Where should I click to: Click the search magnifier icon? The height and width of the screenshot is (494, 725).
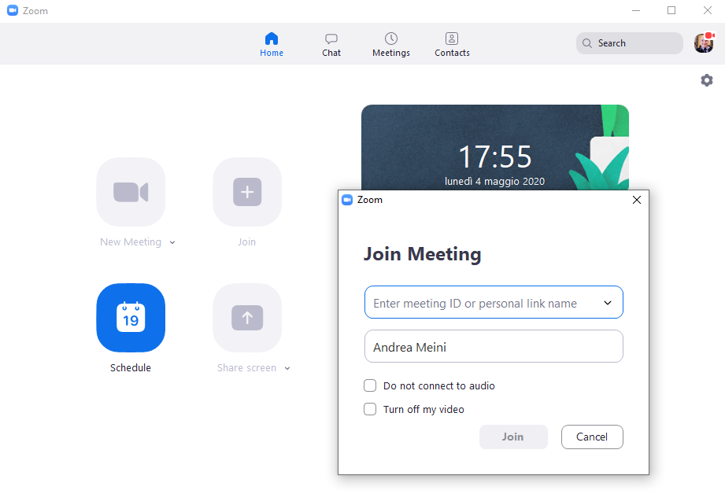coord(586,43)
